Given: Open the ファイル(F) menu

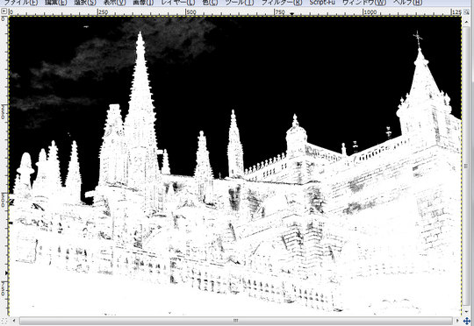Looking at the screenshot, I should (20, 3).
